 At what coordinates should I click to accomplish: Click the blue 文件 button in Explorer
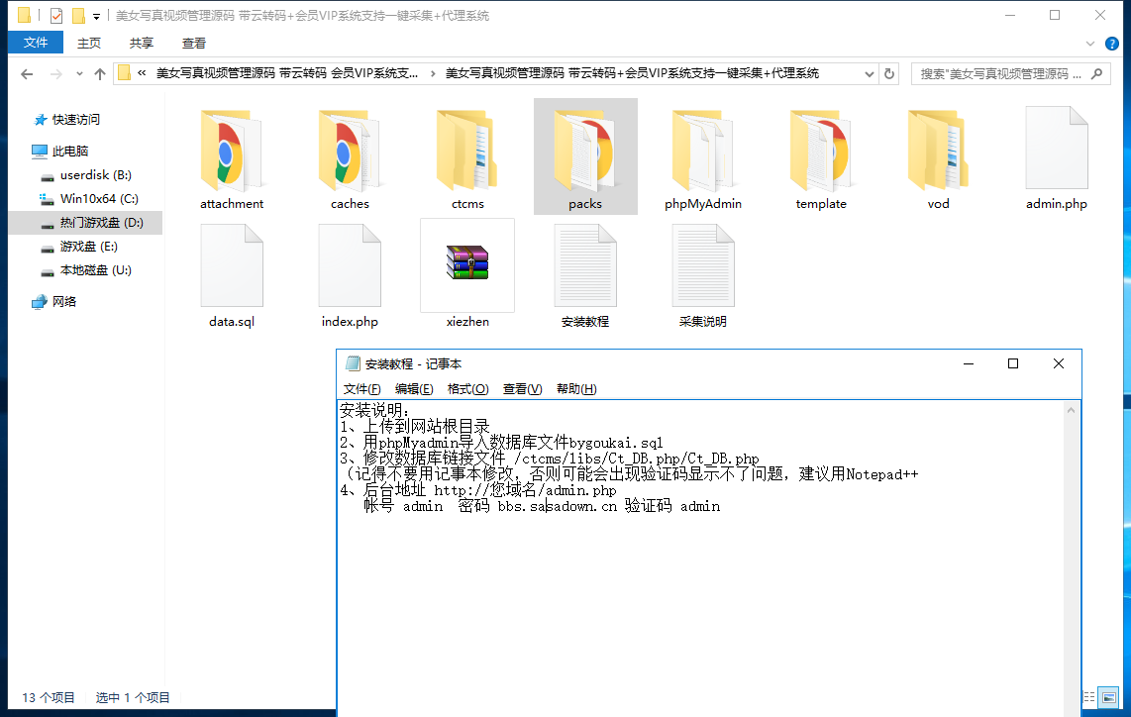(x=36, y=43)
